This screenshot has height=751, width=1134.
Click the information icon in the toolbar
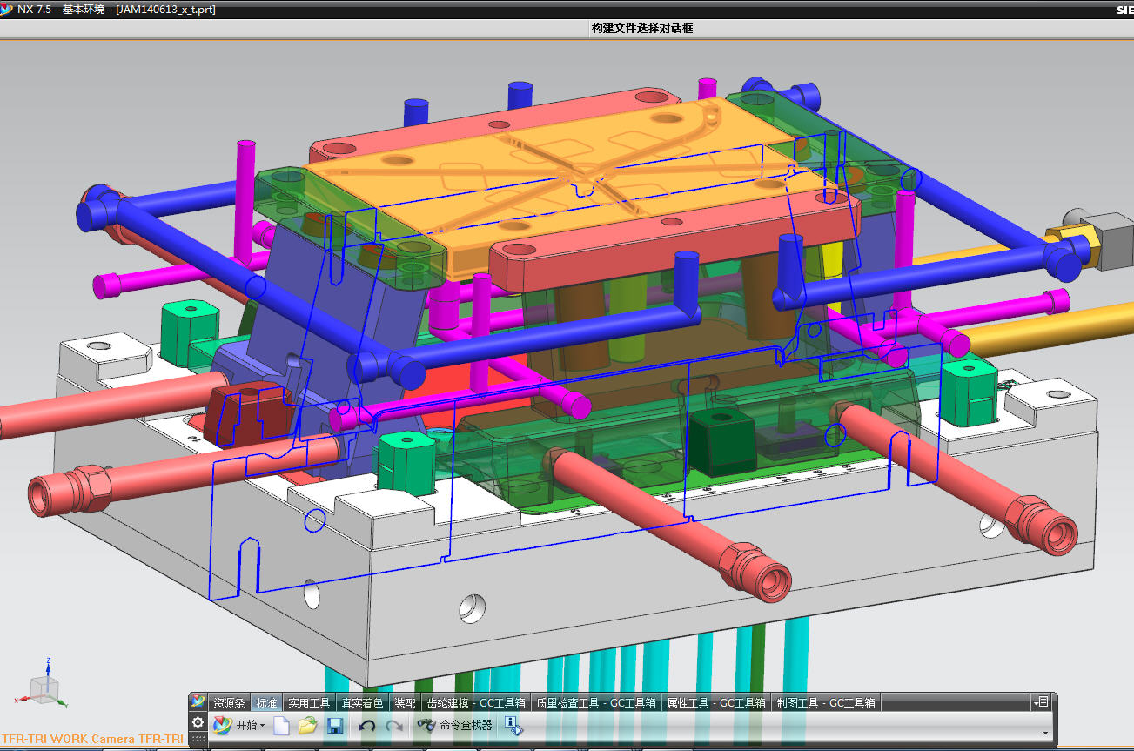[x=513, y=725]
